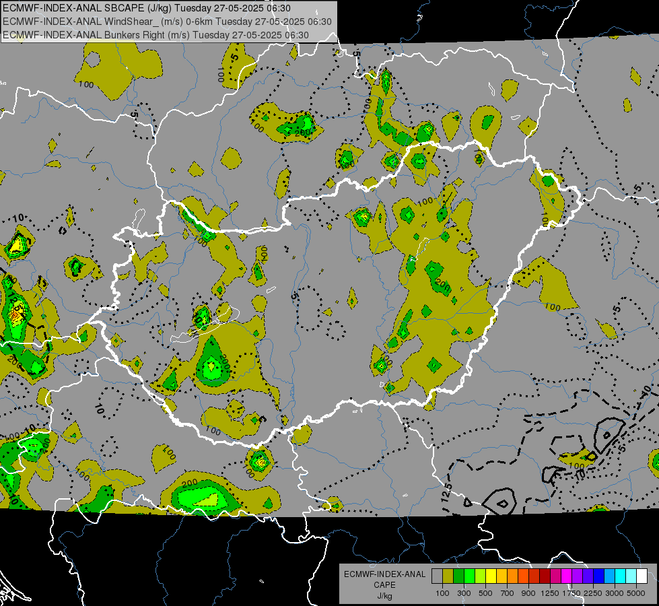
Task: Click the bright magenta swatch in the CAPE legend
Action: click(566, 576)
